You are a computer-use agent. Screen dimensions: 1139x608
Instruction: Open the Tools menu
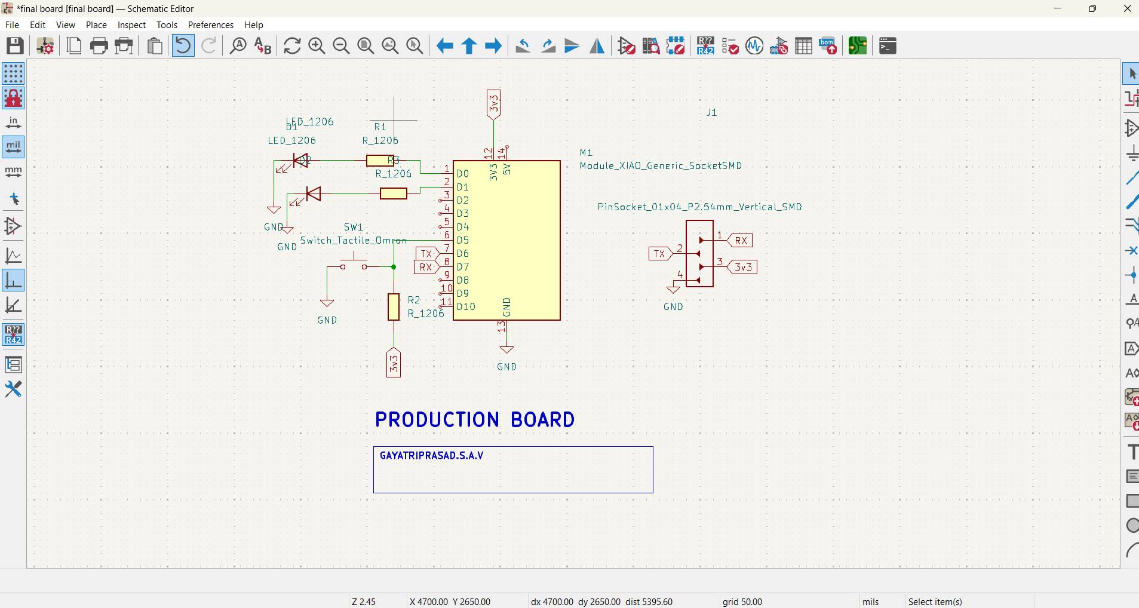167,25
